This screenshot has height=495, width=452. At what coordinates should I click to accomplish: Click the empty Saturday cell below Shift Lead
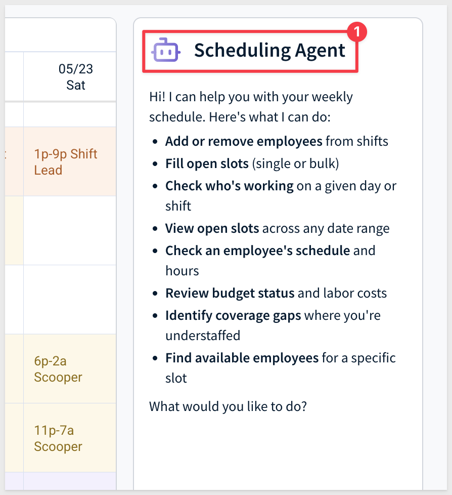pyautogui.click(x=70, y=230)
